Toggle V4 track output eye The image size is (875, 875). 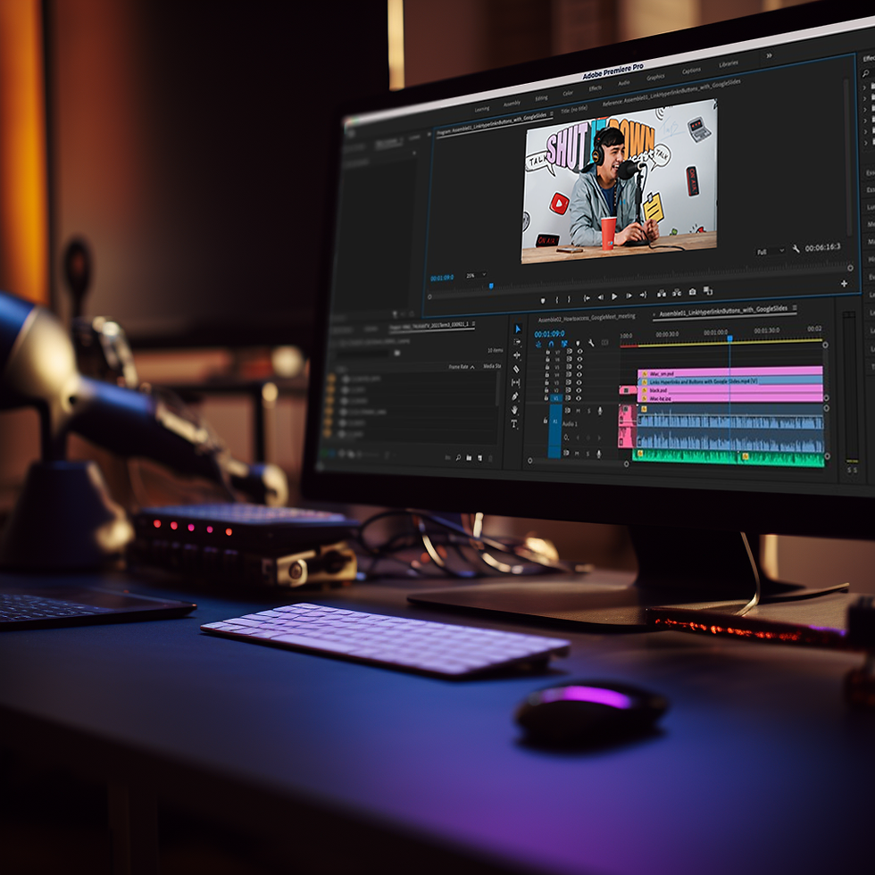pyautogui.click(x=579, y=374)
